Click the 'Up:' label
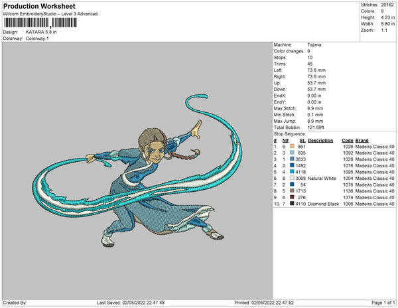The image size is (398, 308). (277, 83)
